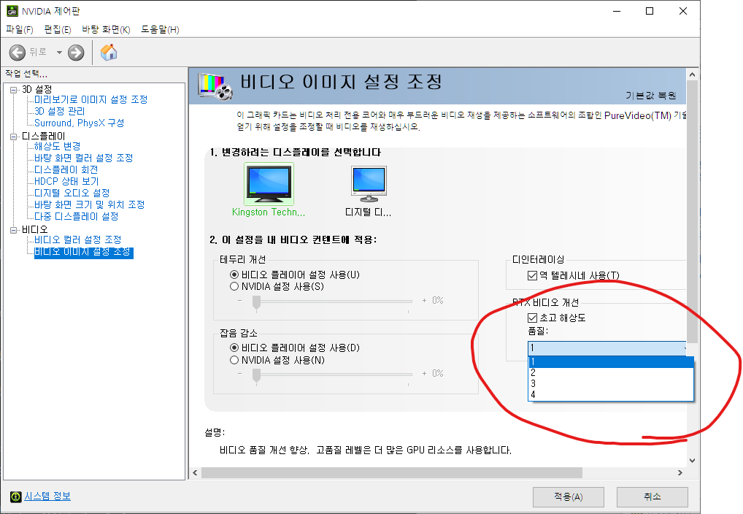
Task: Select the 디지털 디... display icon
Action: pos(369,184)
